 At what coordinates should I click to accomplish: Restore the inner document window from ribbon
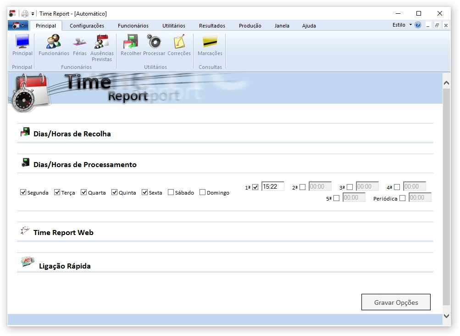tap(437, 26)
